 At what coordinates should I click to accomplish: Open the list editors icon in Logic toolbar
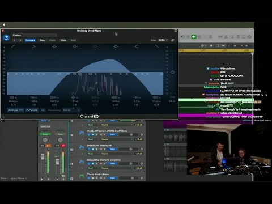[x=232, y=37]
